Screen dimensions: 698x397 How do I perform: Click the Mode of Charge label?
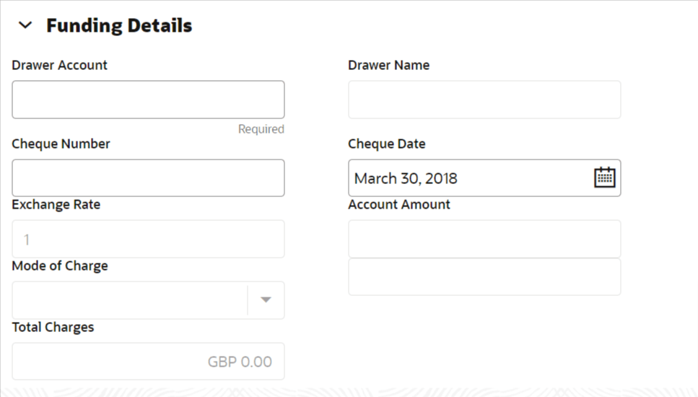coord(60,266)
